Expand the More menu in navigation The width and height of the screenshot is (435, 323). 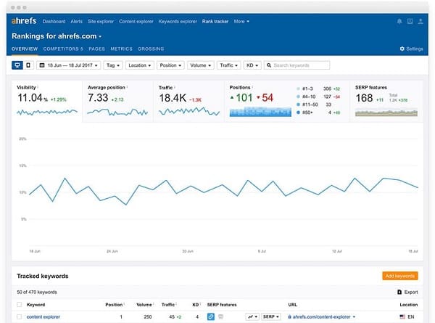click(241, 21)
